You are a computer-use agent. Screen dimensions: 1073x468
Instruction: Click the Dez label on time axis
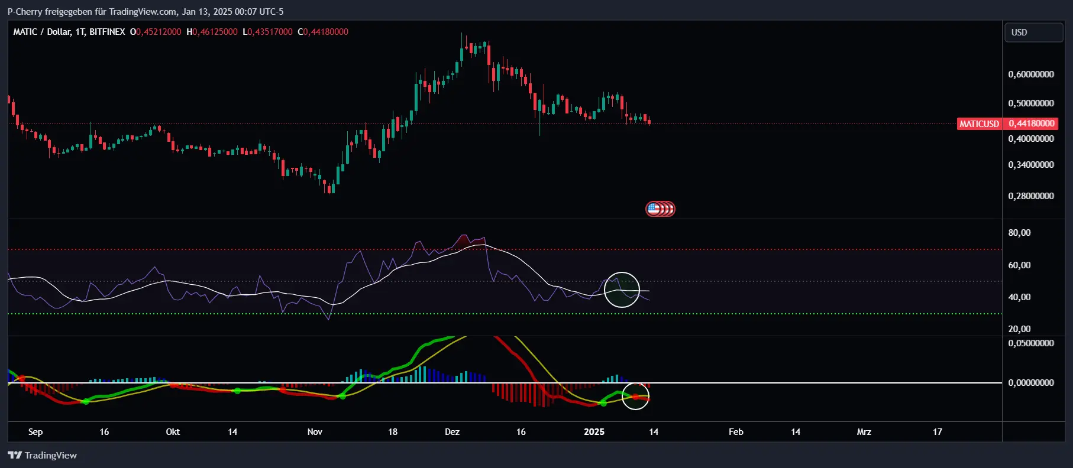tap(452, 432)
